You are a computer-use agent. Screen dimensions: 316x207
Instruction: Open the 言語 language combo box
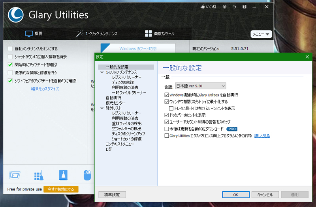coord(201,86)
